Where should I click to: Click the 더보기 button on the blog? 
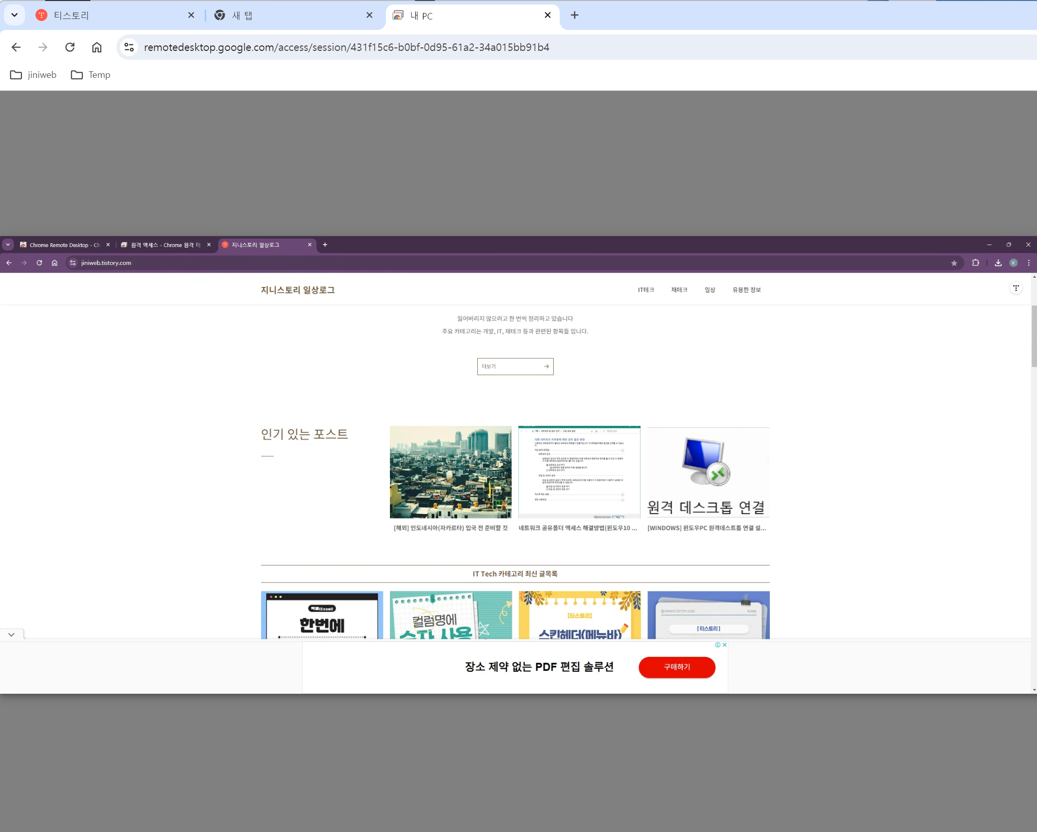click(515, 366)
